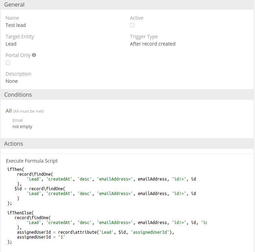Click the record\attribute assignedUserId script line

pos(95,232)
